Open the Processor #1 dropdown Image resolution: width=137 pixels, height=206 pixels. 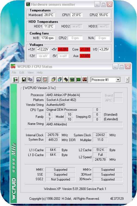(105, 80)
